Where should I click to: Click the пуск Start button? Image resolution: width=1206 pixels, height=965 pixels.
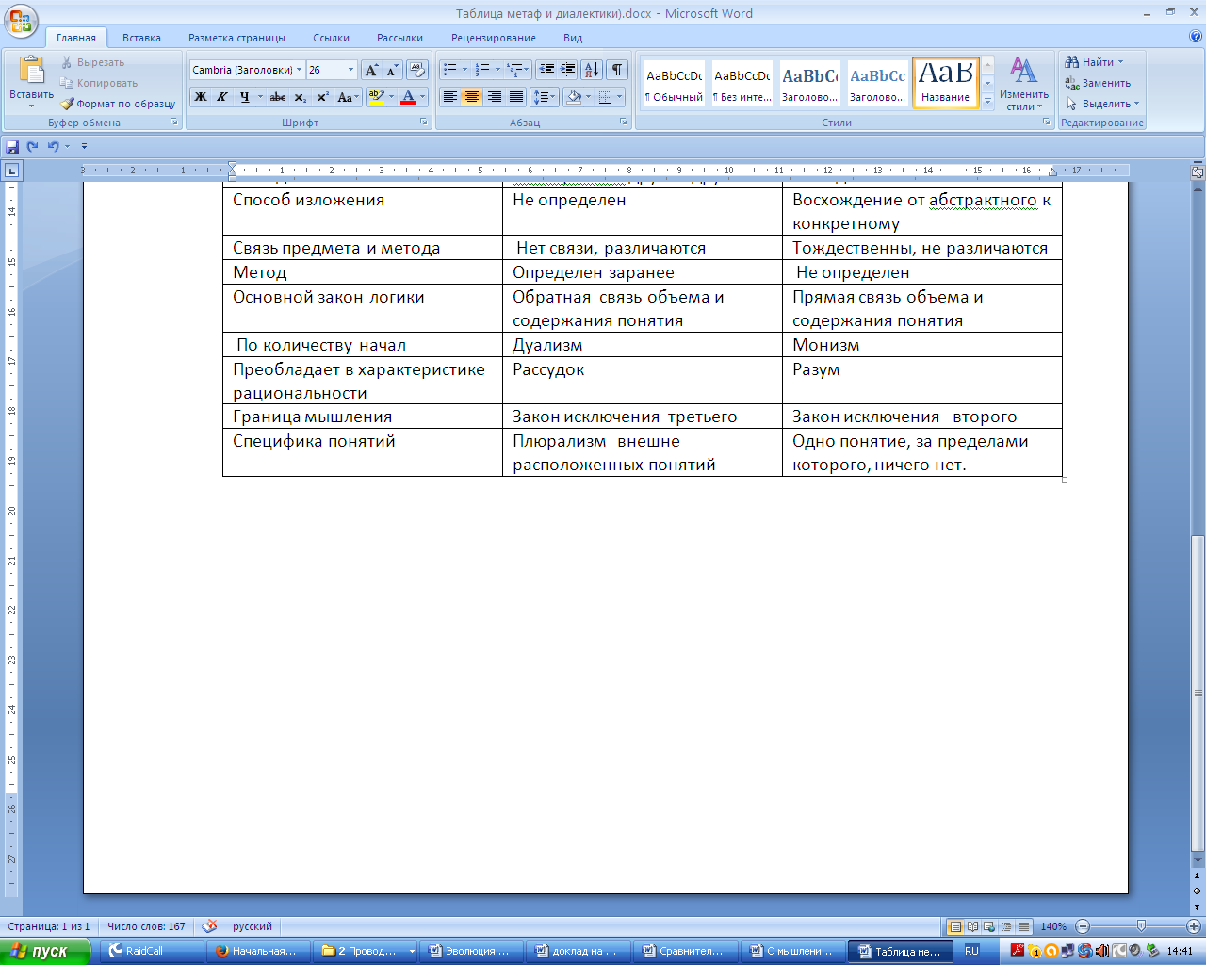45,951
